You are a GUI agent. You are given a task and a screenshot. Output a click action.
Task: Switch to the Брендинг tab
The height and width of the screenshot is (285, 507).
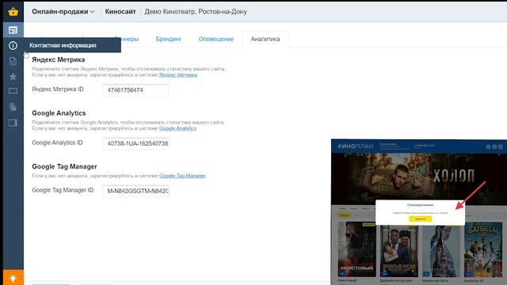pos(168,39)
